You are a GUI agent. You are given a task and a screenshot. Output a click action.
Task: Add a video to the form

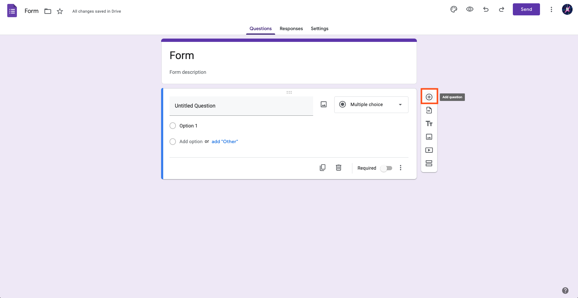429,150
